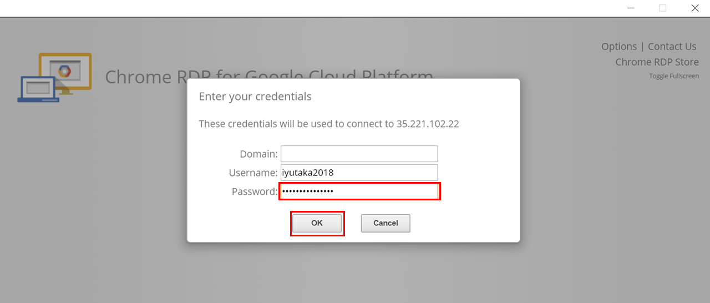Click the Username field containing iyutaka2018
Viewport: 710px width, 303px height.
[359, 173]
